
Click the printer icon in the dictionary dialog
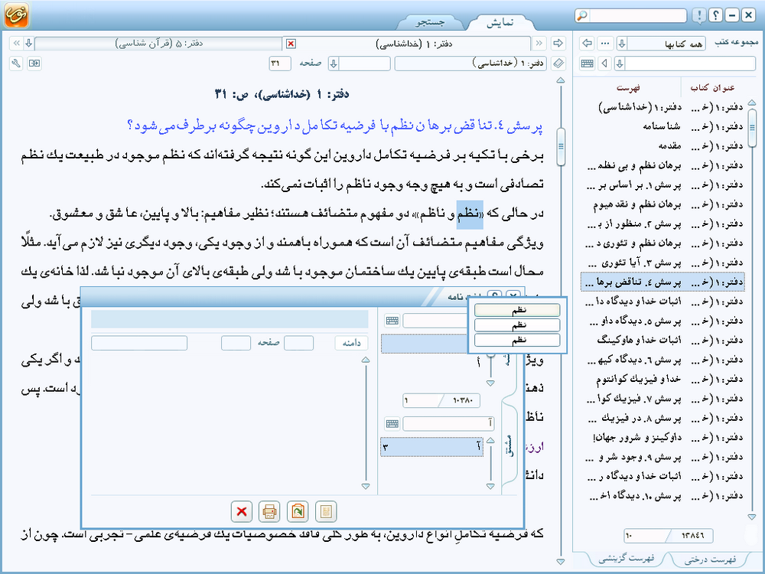pyautogui.click(x=269, y=511)
